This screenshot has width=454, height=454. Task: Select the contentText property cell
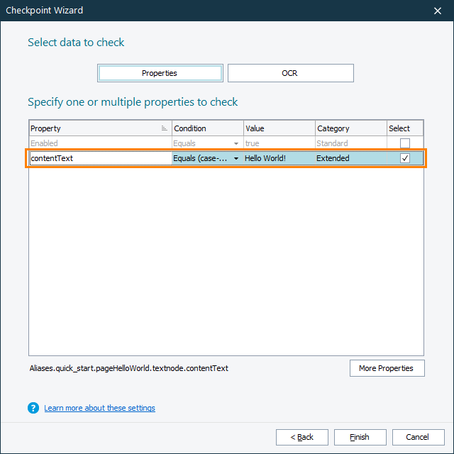click(x=99, y=158)
